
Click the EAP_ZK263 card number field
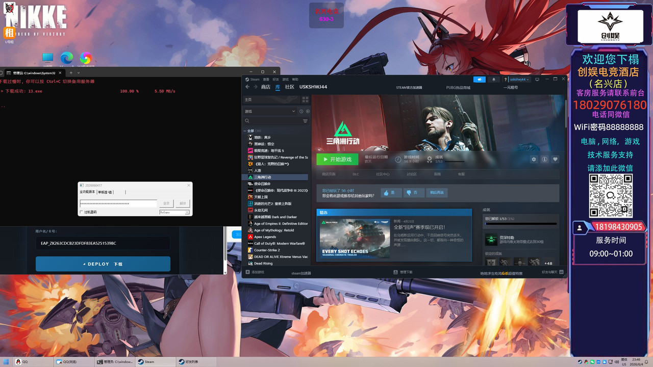pos(103,243)
